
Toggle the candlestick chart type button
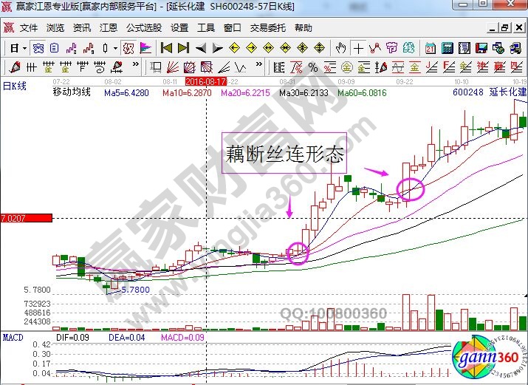click(106, 48)
